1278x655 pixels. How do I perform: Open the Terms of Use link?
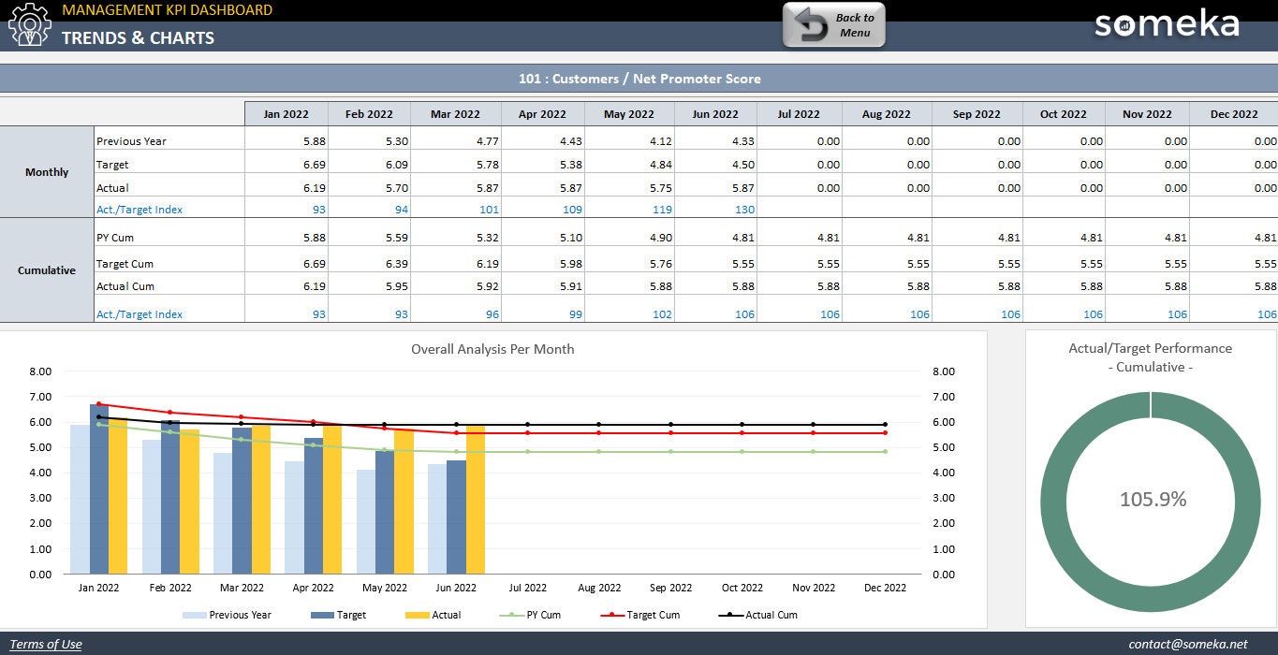(44, 644)
